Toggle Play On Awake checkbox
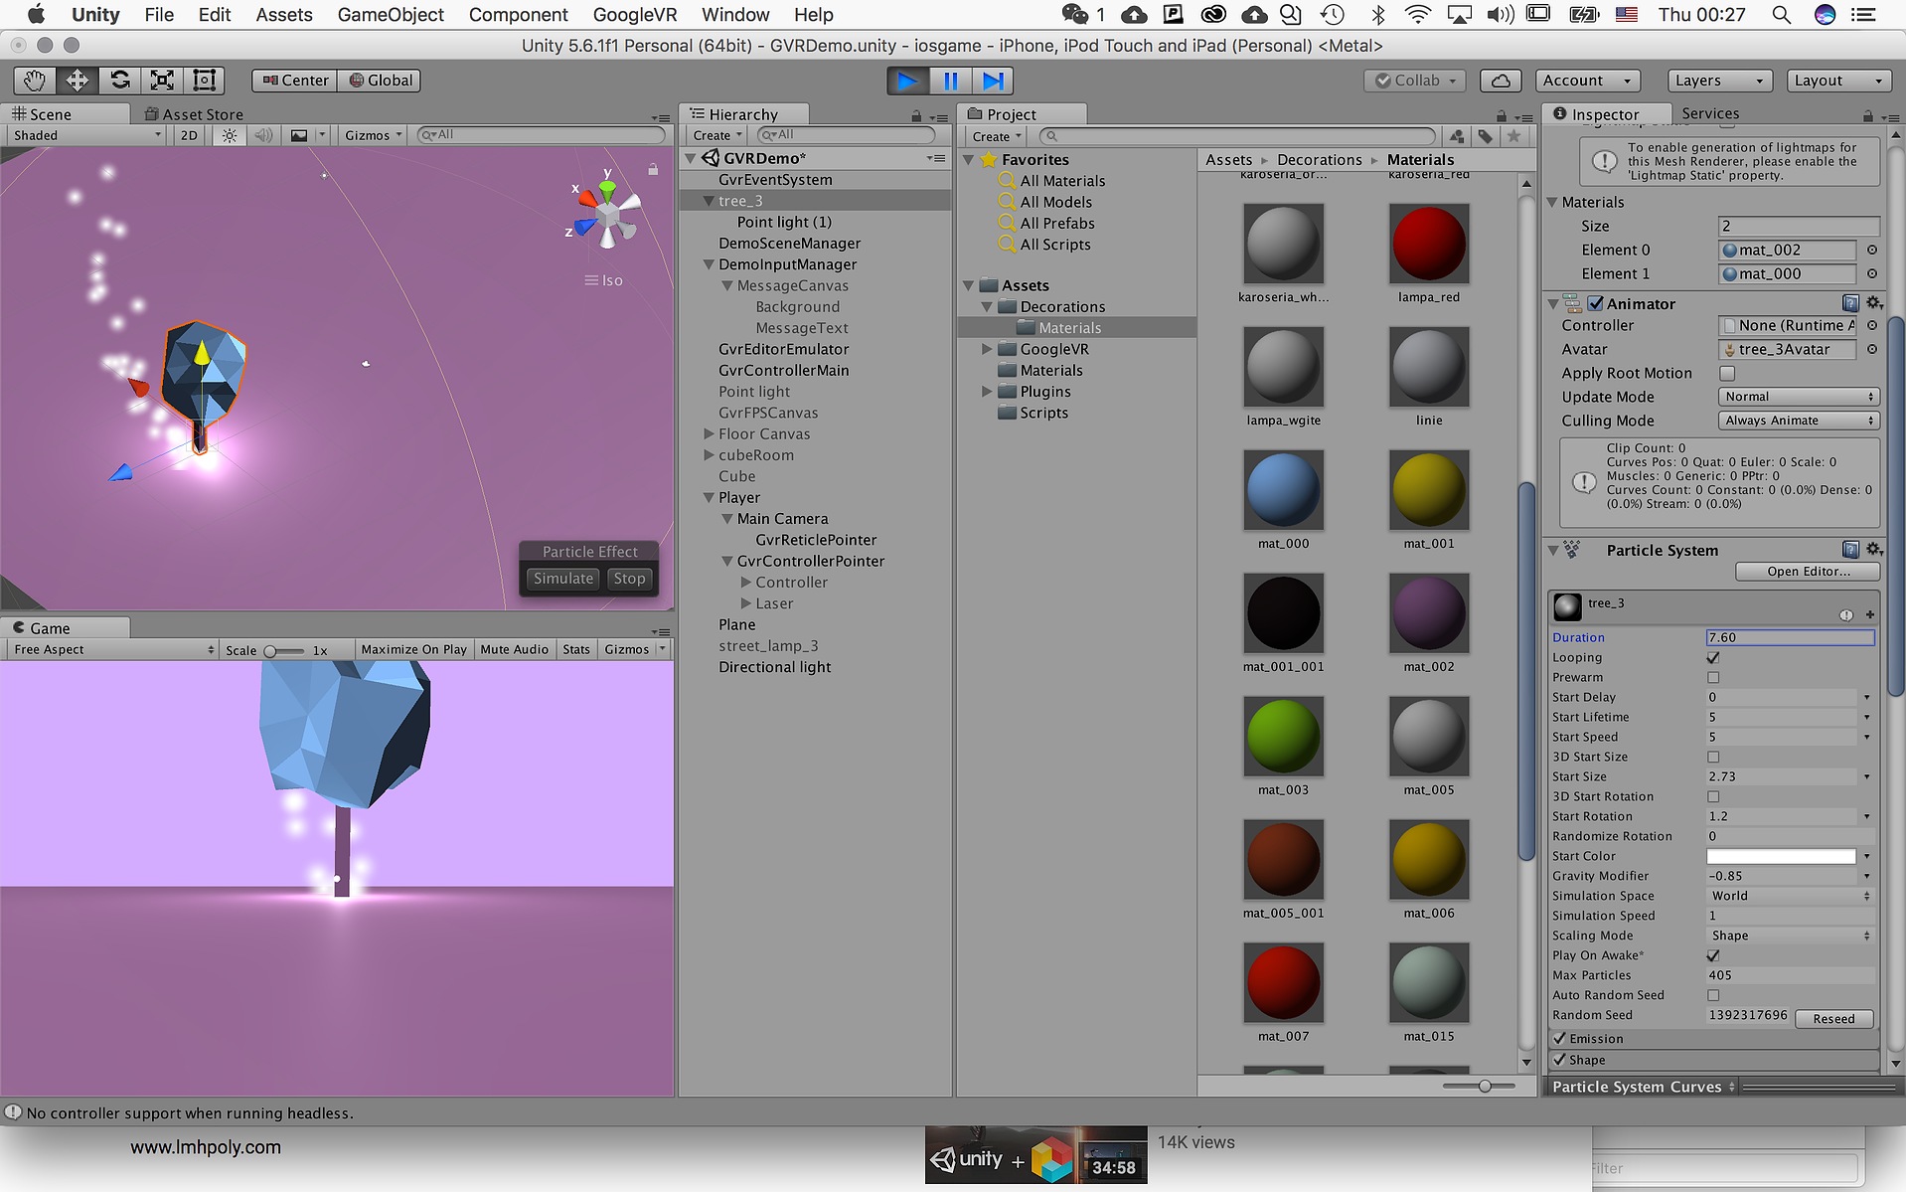 (x=1713, y=956)
